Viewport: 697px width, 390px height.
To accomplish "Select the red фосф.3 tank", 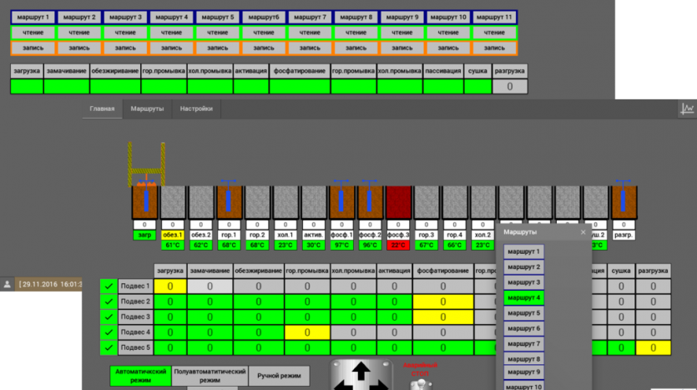I will point(398,203).
